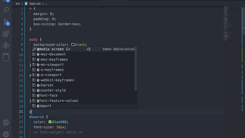The image size is (245, 138).
Task: Click line number 1 in gutter
Action: coord(22,8)
